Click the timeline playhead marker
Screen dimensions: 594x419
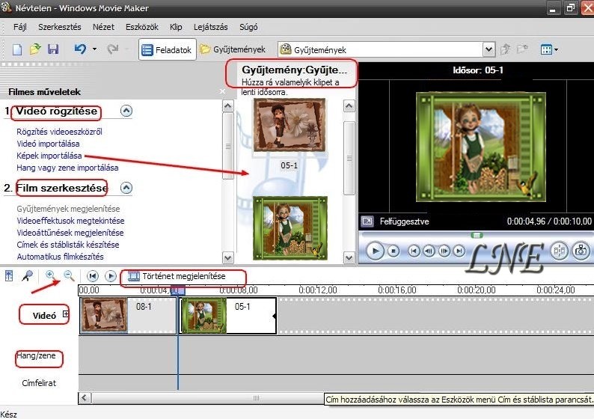click(x=177, y=290)
